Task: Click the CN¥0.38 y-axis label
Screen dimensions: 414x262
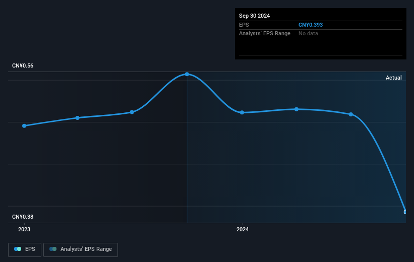Action: (x=23, y=217)
